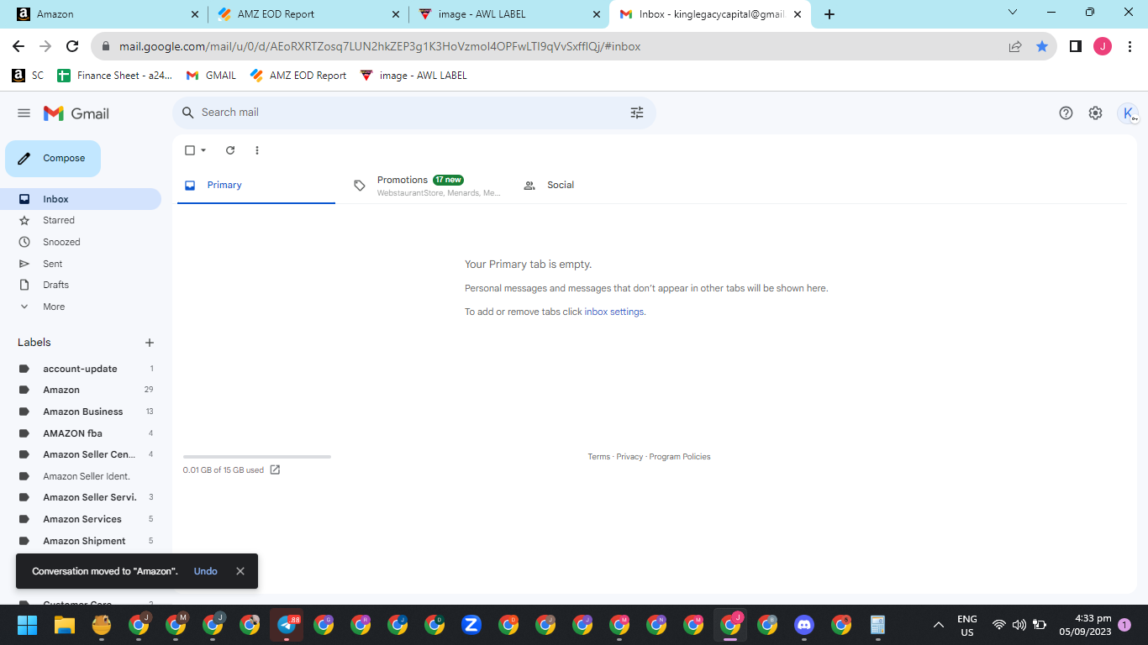Image resolution: width=1148 pixels, height=645 pixels.
Task: Open the Inbox folder in sidebar
Action: pos(81,199)
